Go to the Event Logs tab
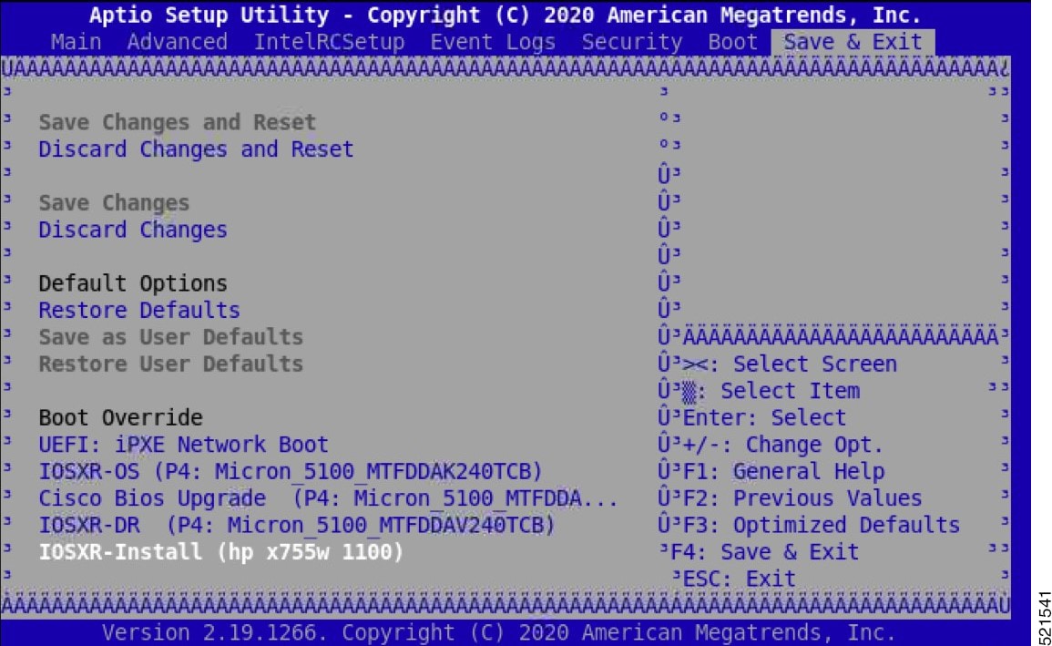Image resolution: width=1052 pixels, height=646 pixels. tap(493, 42)
